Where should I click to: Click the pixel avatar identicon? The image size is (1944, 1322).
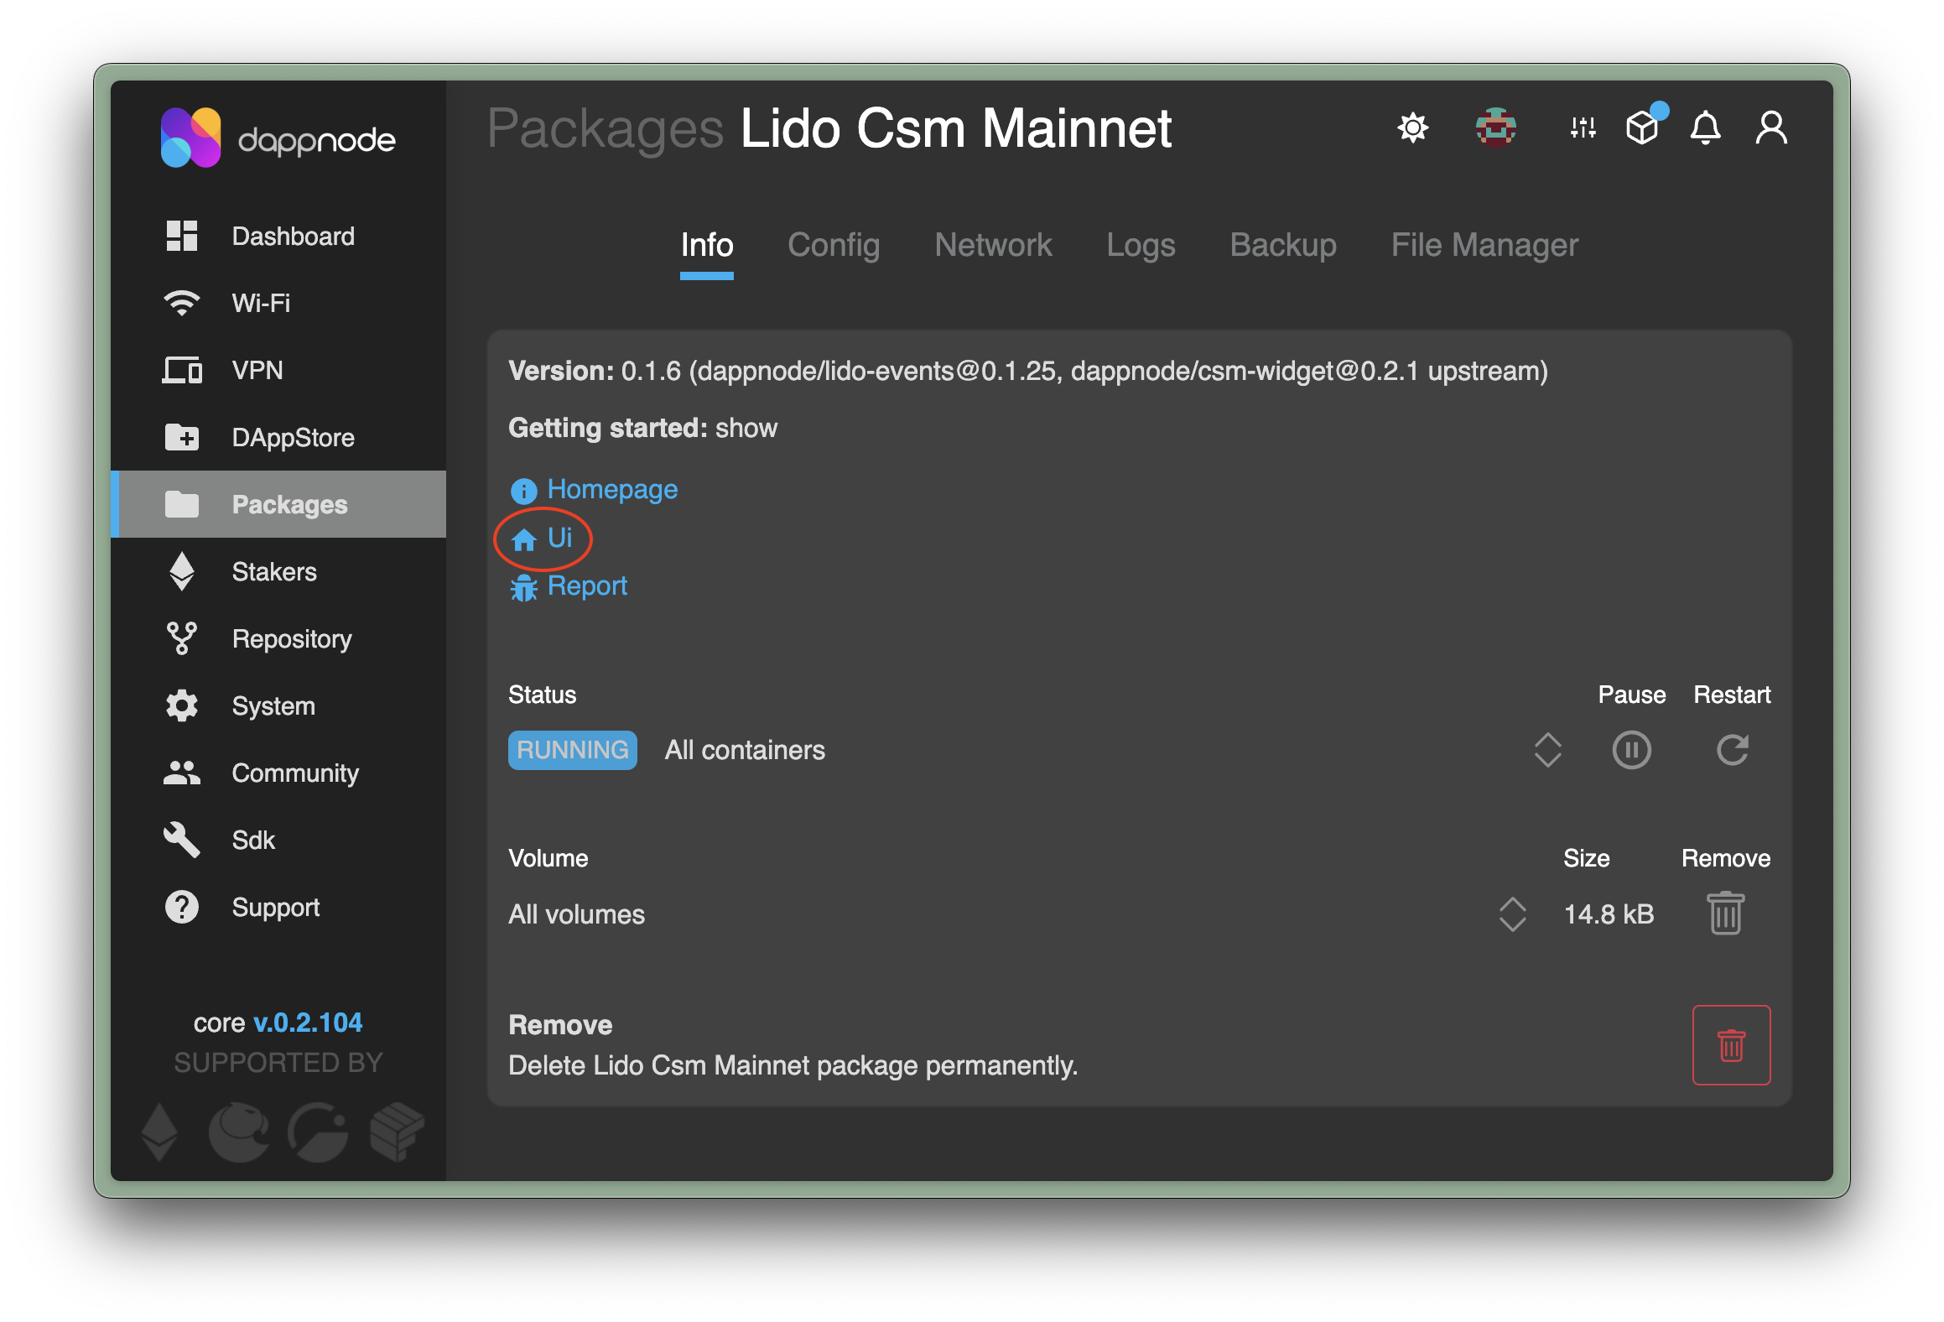pos(1495,128)
